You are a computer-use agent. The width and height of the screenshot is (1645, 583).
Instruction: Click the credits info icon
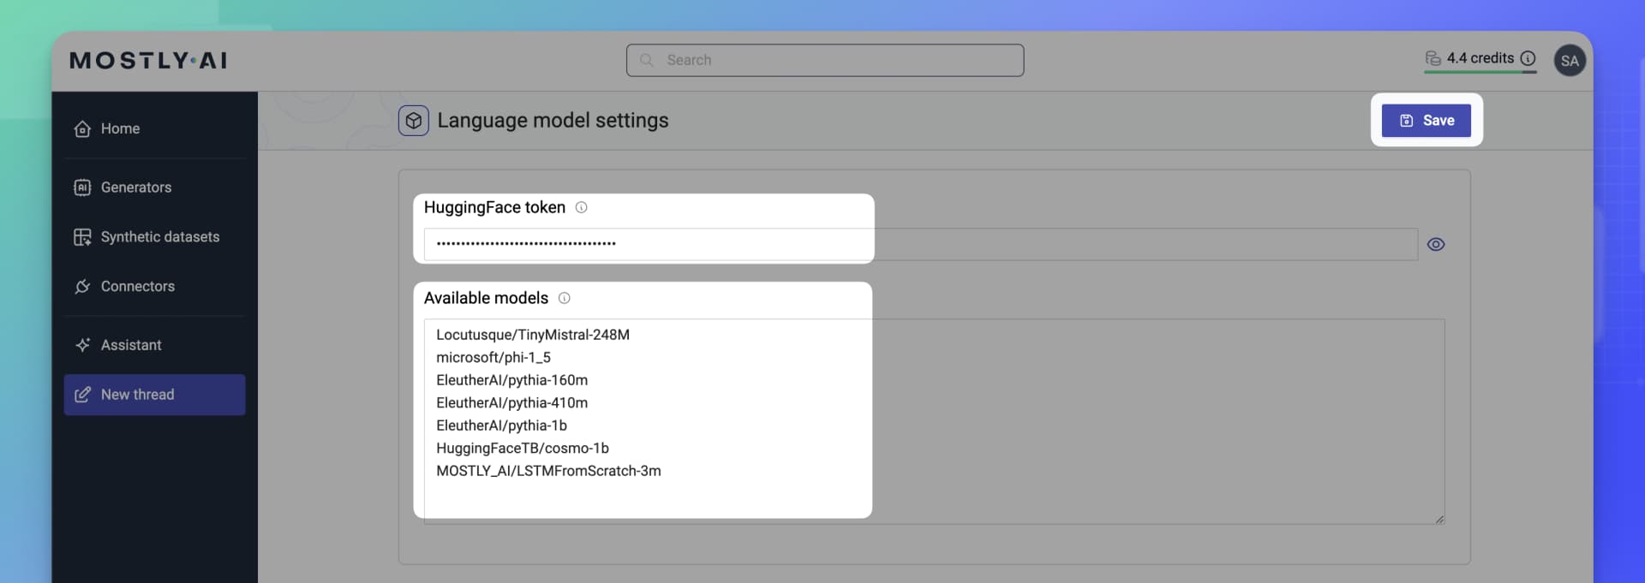coord(1528,58)
